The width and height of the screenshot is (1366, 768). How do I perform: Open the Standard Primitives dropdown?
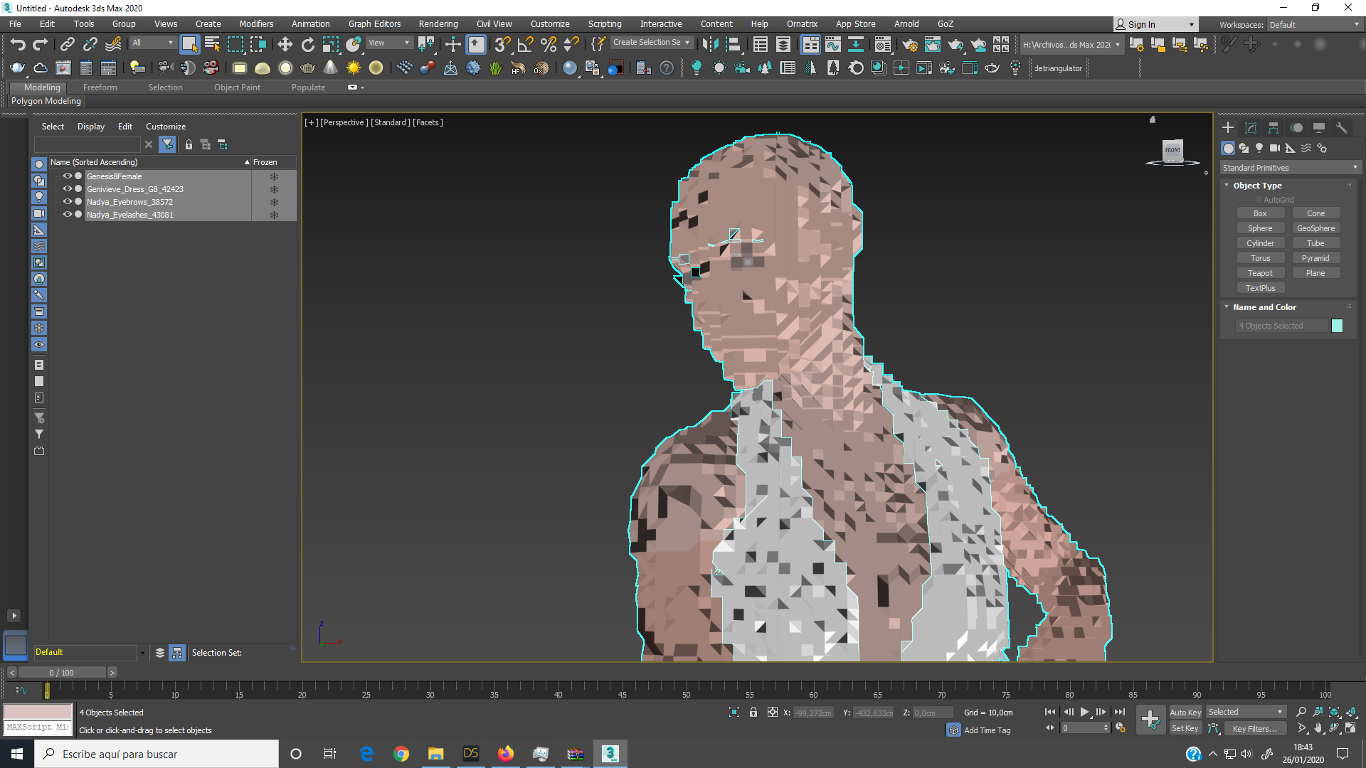pyautogui.click(x=1289, y=168)
